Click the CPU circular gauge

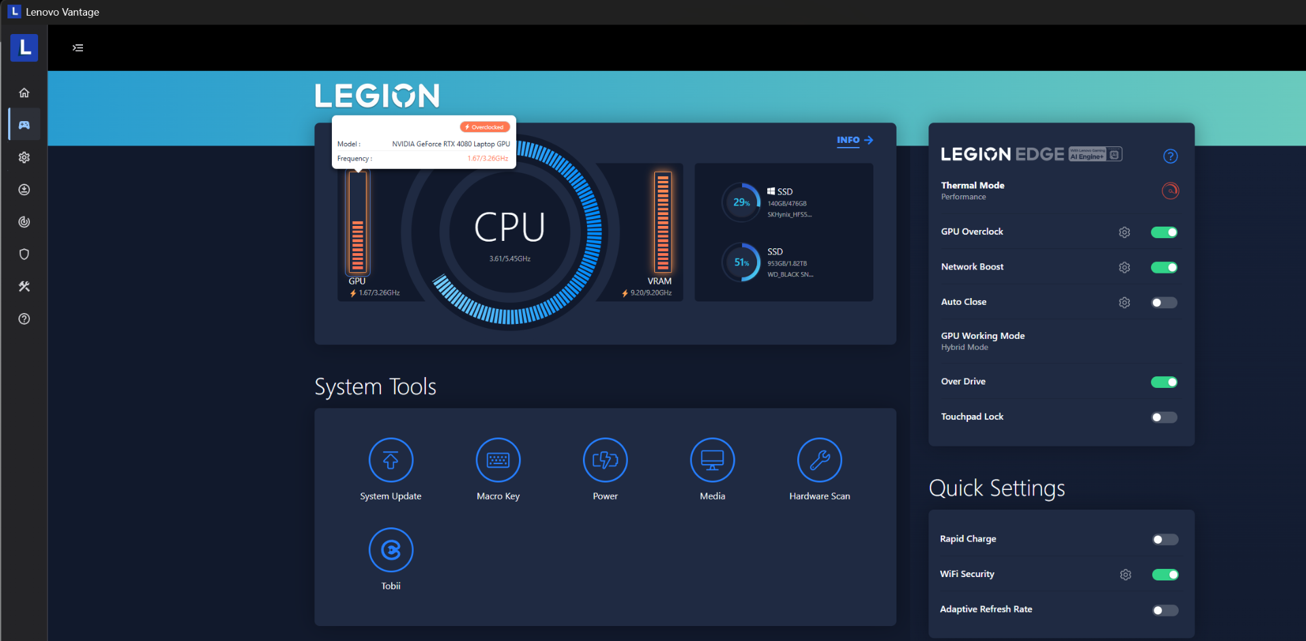(x=509, y=233)
